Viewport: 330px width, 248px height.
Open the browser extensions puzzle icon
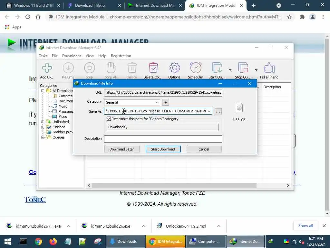[x=302, y=17]
